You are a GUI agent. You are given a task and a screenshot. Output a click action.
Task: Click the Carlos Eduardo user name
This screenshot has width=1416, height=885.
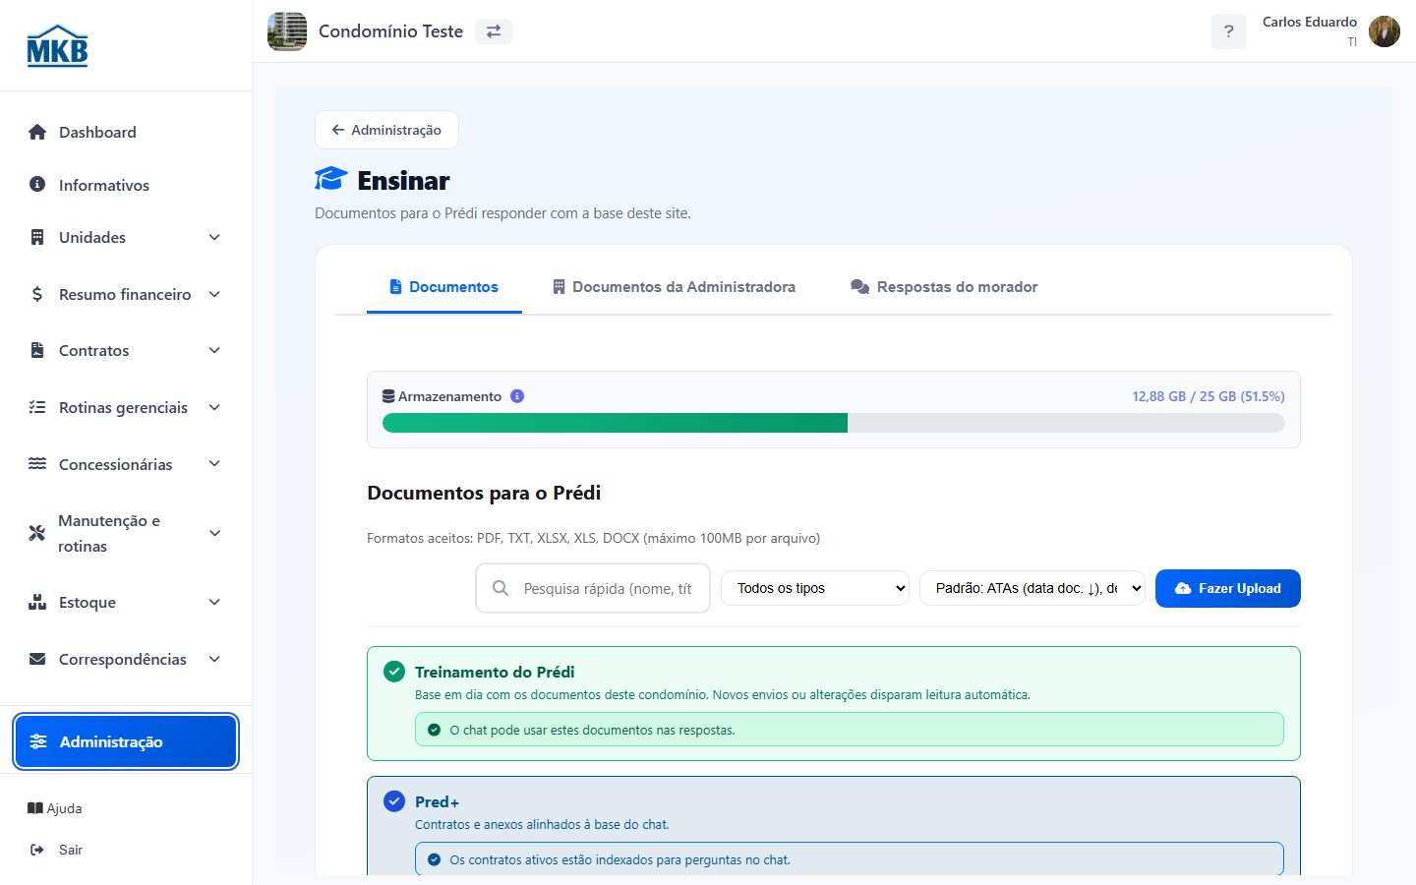click(1310, 22)
